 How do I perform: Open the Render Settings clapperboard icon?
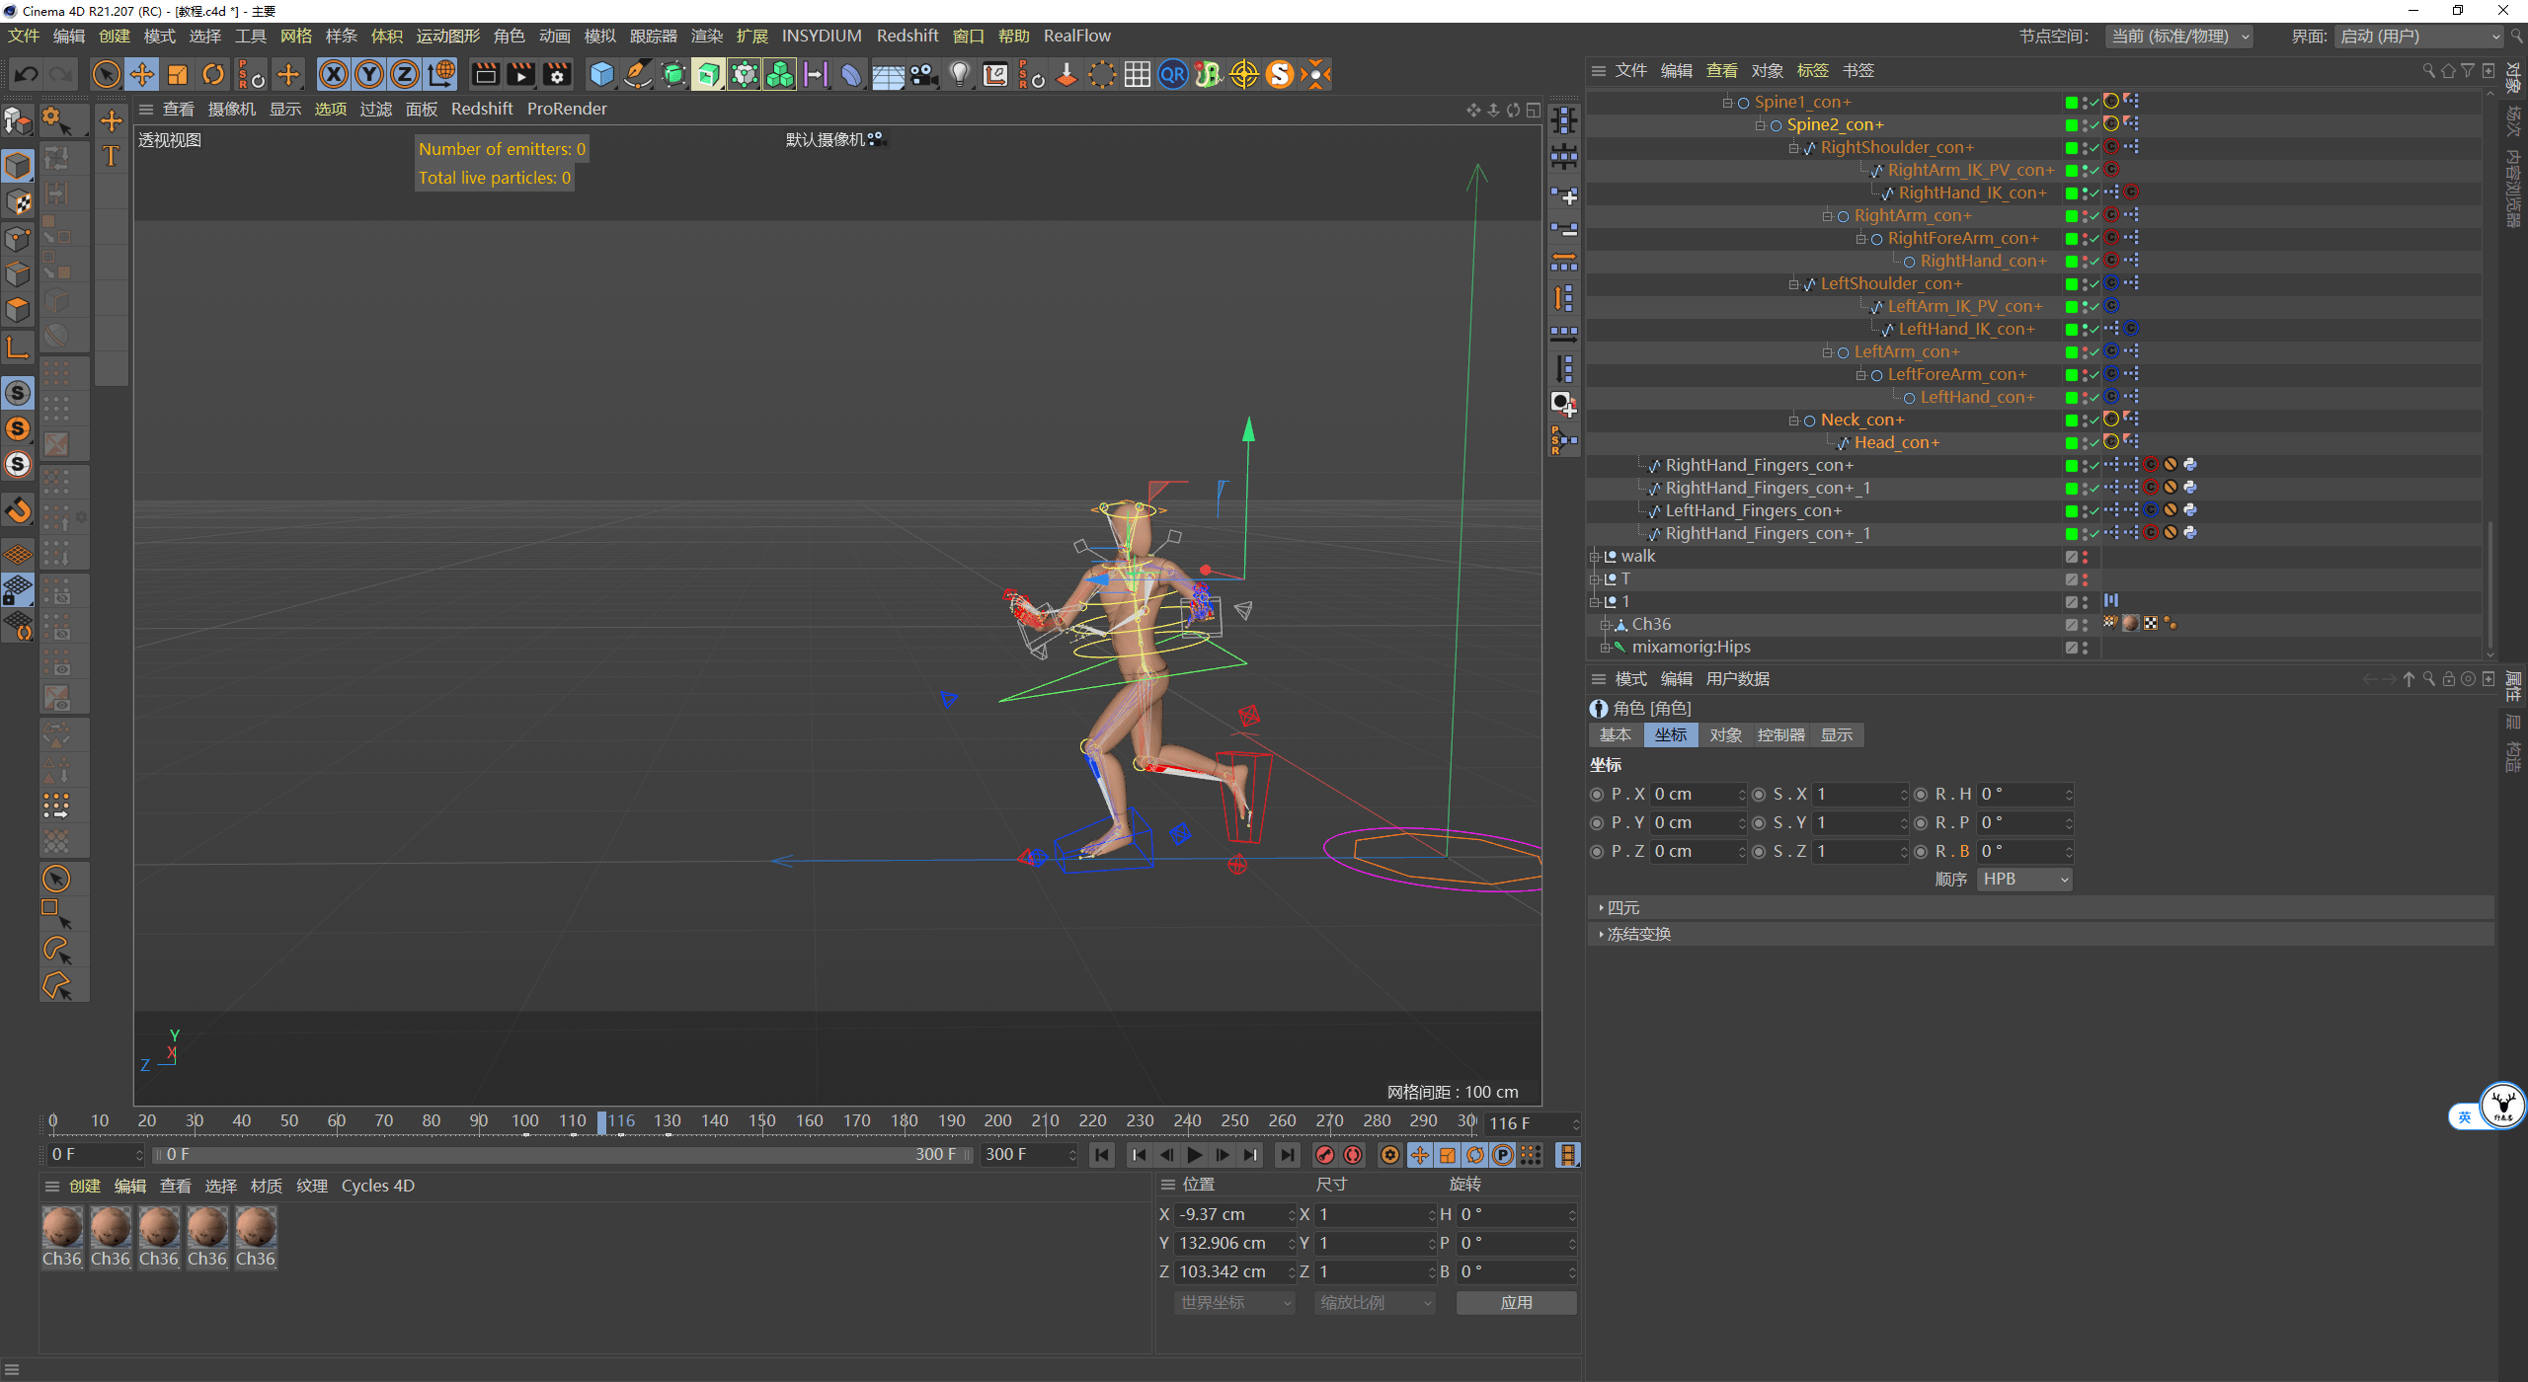click(557, 75)
